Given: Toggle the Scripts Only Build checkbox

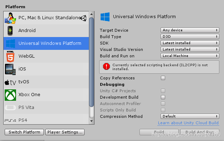Looking at the screenshot, I should point(163,110).
